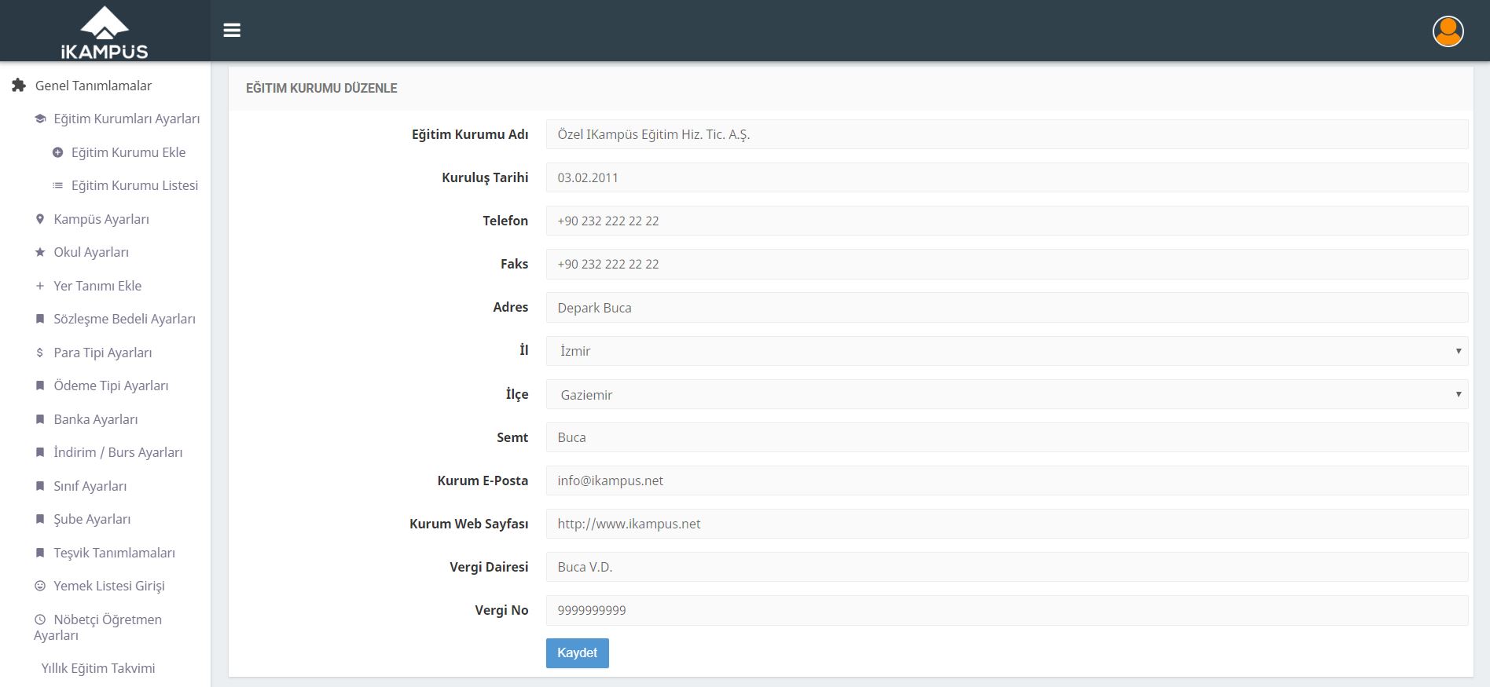Go to Kampüs Ayarları
1490x687 pixels.
coord(101,219)
